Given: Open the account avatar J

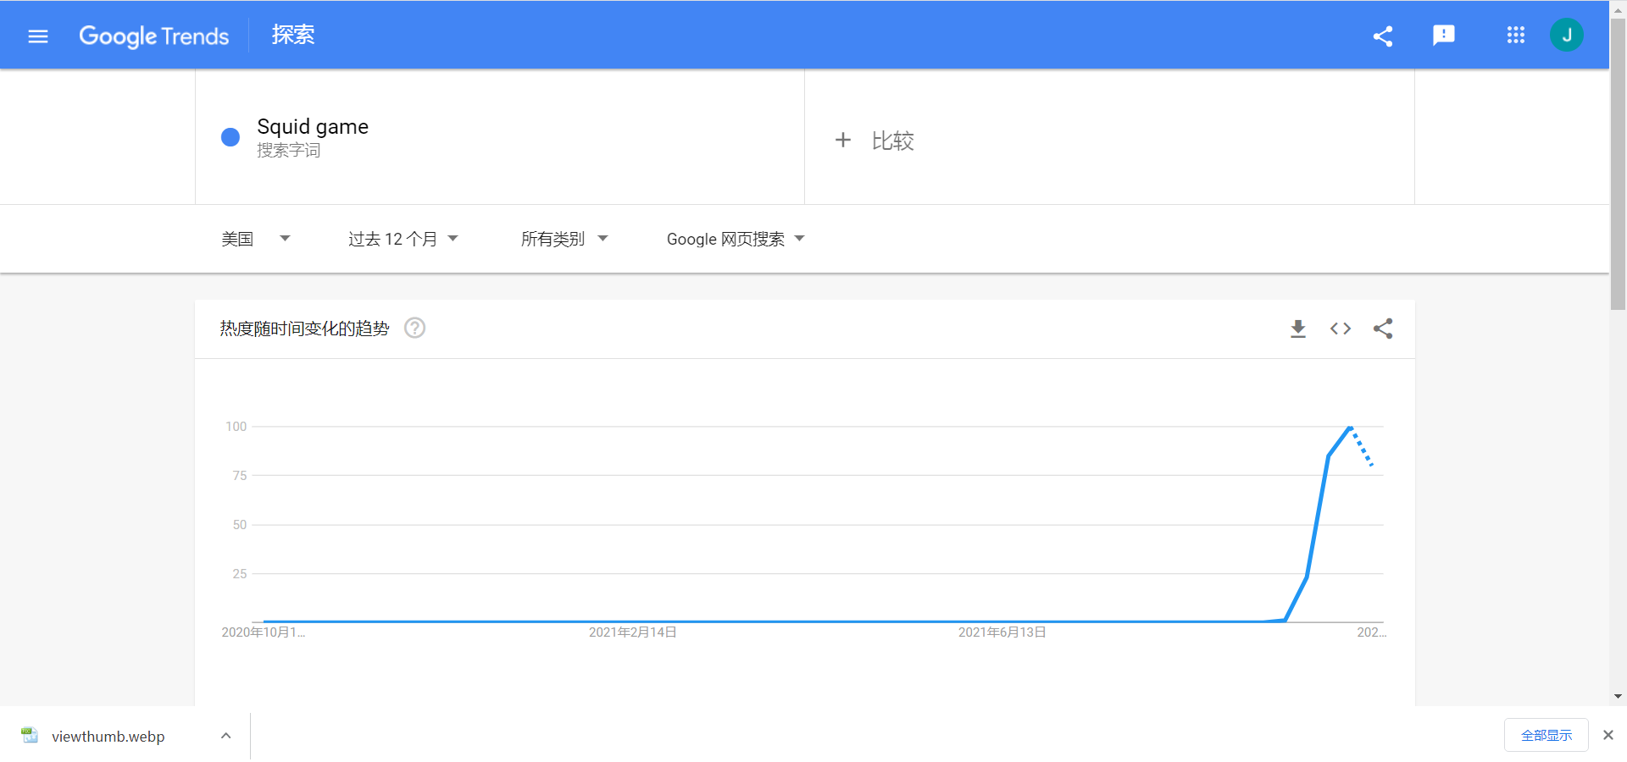Looking at the screenshot, I should coord(1567,35).
